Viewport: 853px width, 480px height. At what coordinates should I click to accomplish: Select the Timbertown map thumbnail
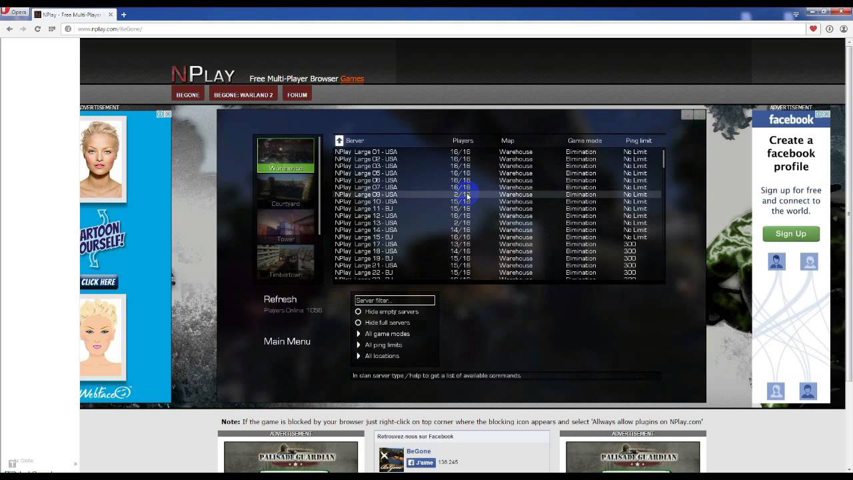[x=286, y=262]
